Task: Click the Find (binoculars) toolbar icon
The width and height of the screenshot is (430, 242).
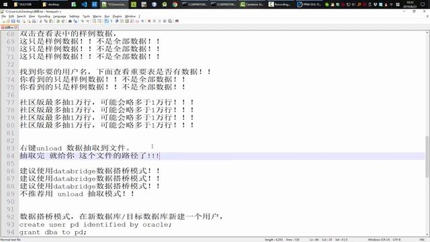Action: tap(70, 21)
